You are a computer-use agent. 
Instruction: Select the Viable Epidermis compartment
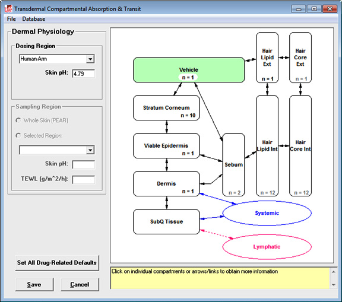coord(166,146)
